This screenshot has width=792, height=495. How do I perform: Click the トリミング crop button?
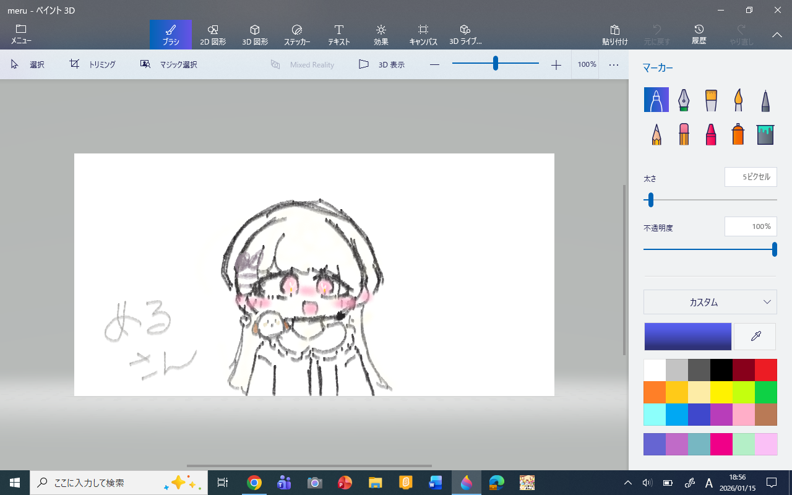(x=93, y=64)
